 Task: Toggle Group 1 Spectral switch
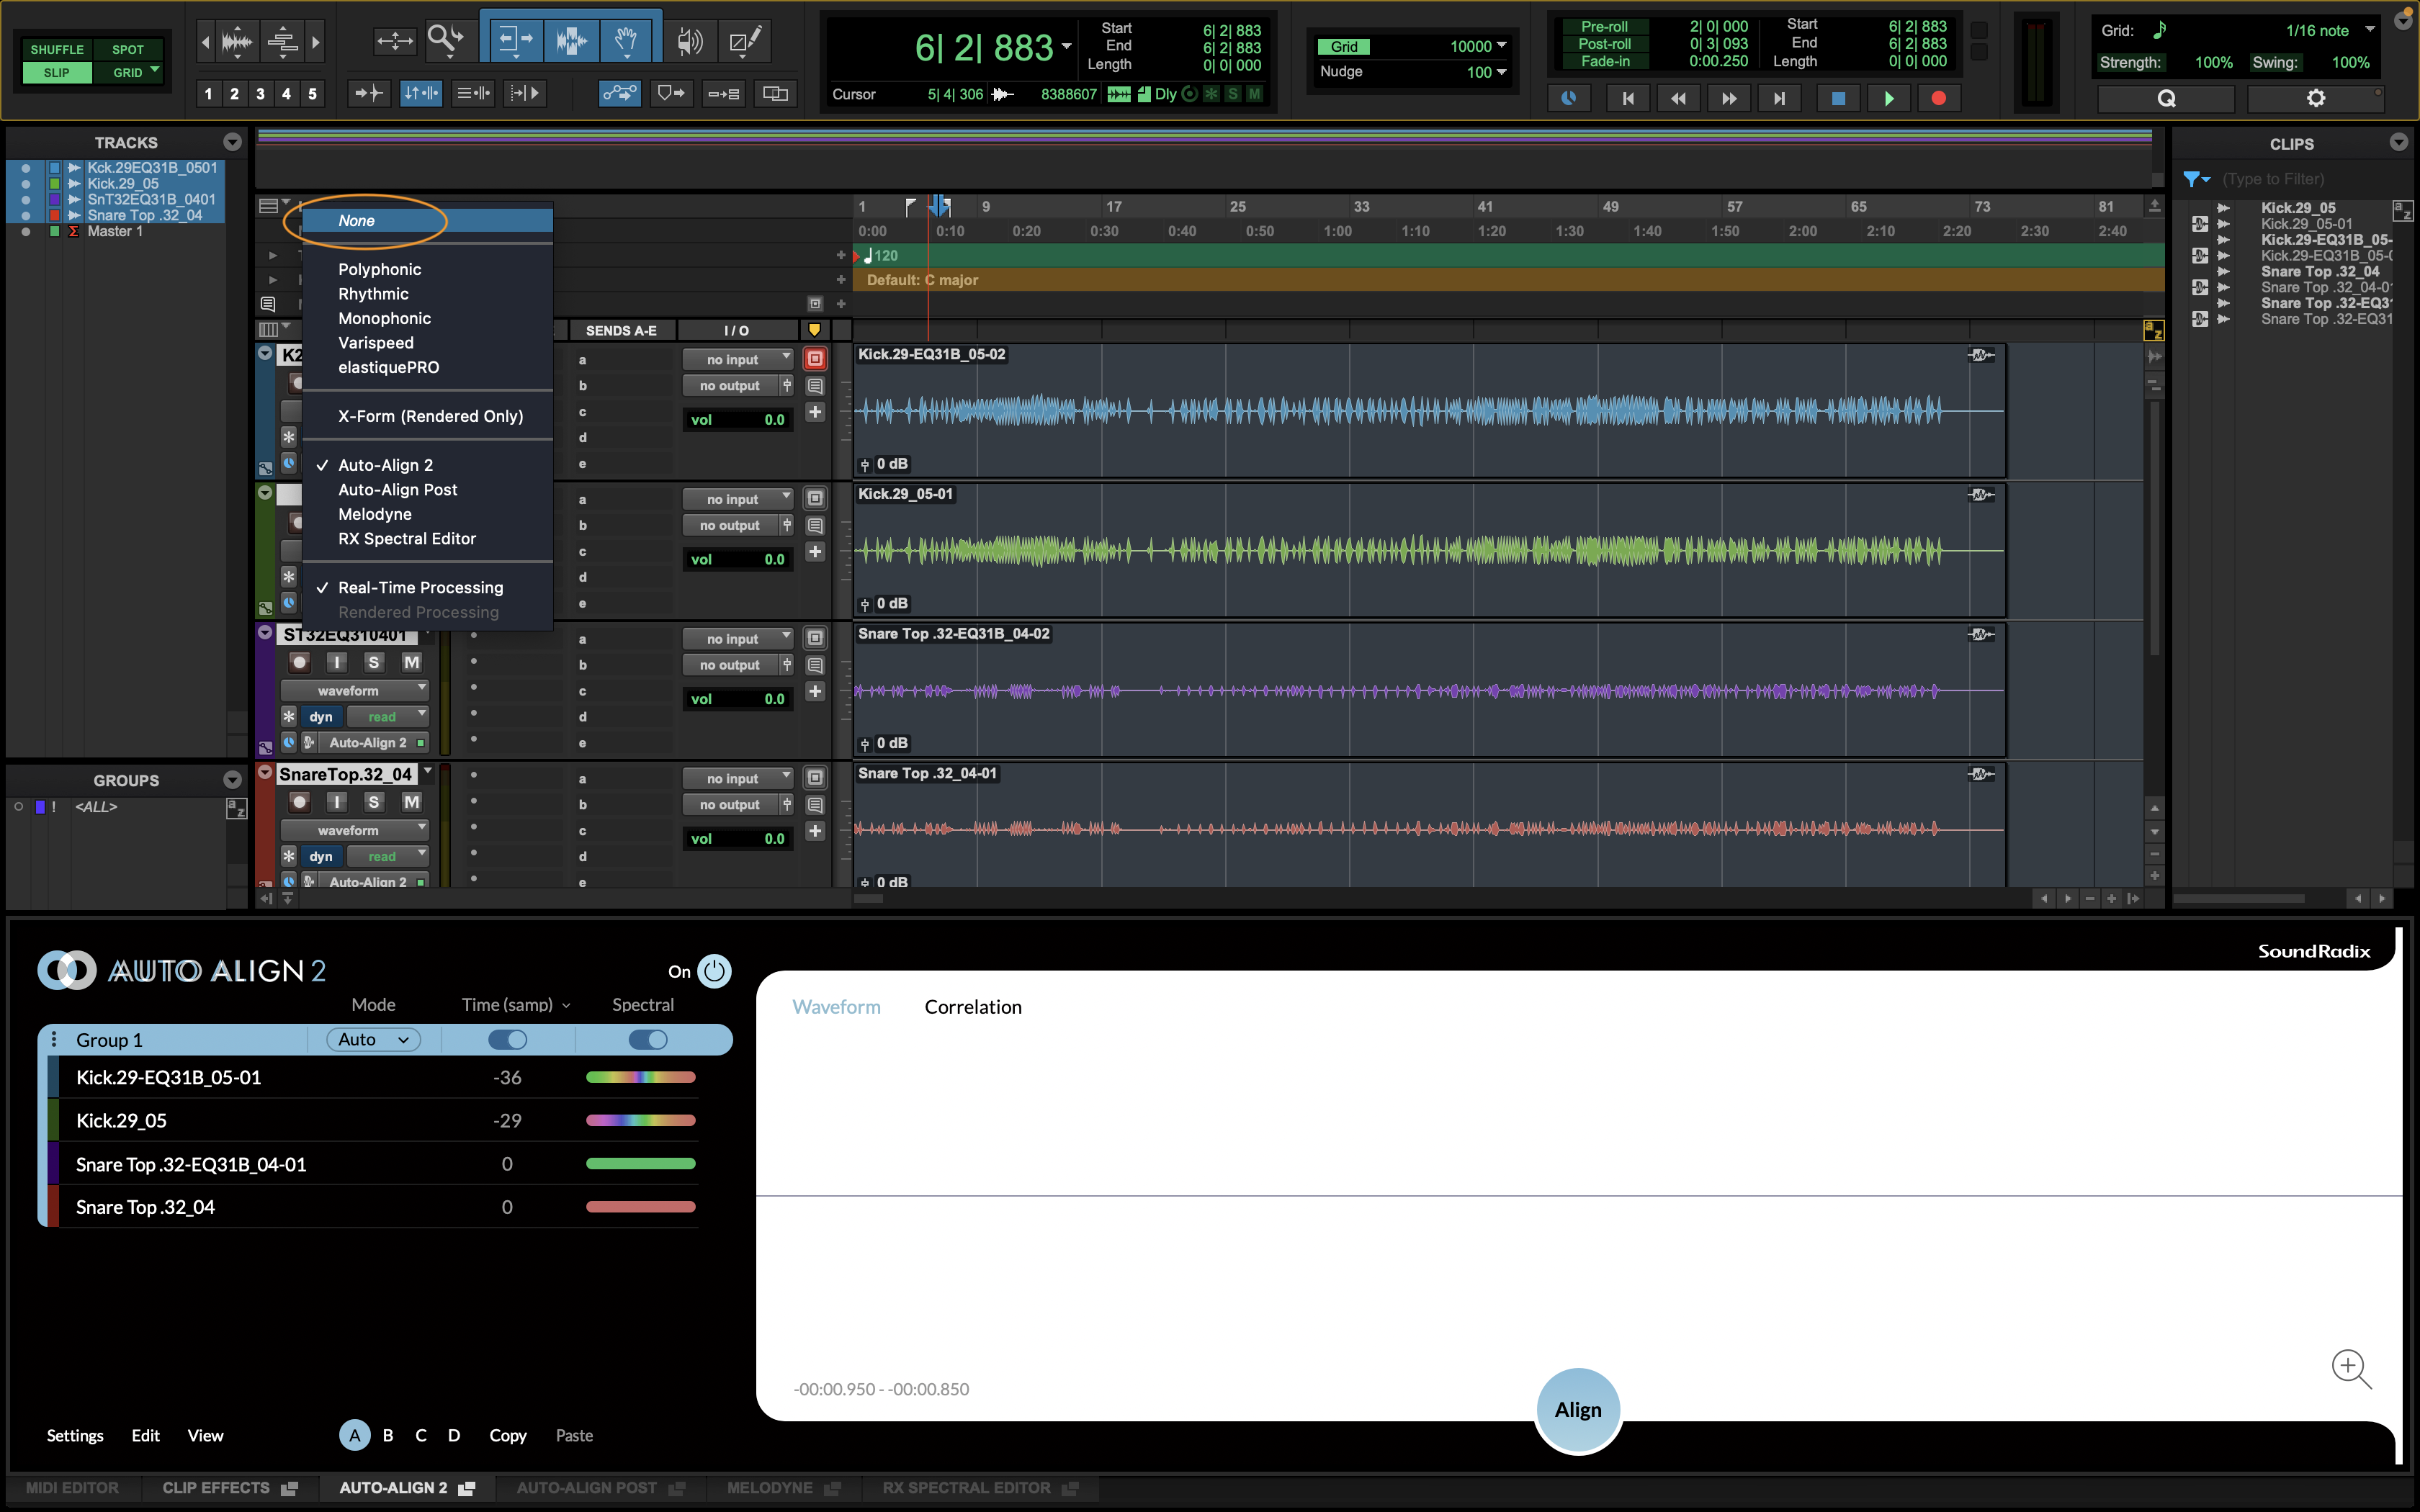coord(648,1040)
